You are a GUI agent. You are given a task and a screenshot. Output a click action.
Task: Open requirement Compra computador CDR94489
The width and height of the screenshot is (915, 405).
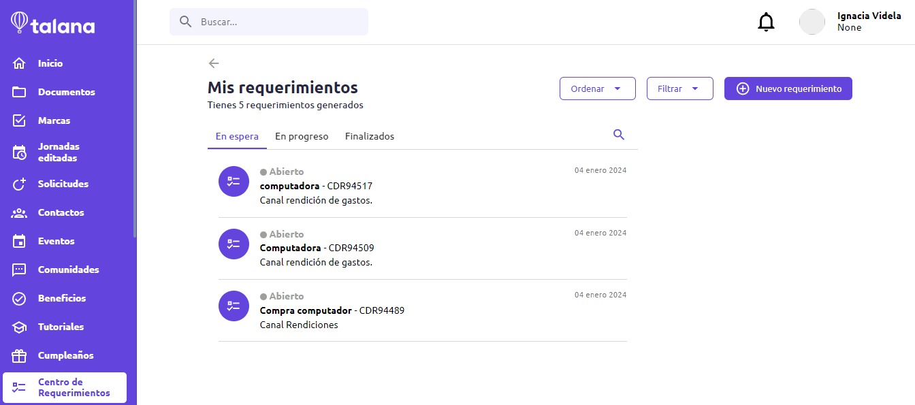coord(422,310)
